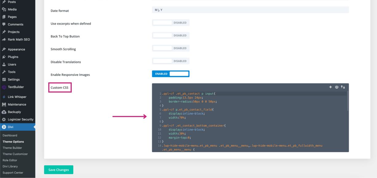The width and height of the screenshot is (377, 178).
Task: Click the power reset icon in CSS editor
Action: pyautogui.click(x=337, y=87)
